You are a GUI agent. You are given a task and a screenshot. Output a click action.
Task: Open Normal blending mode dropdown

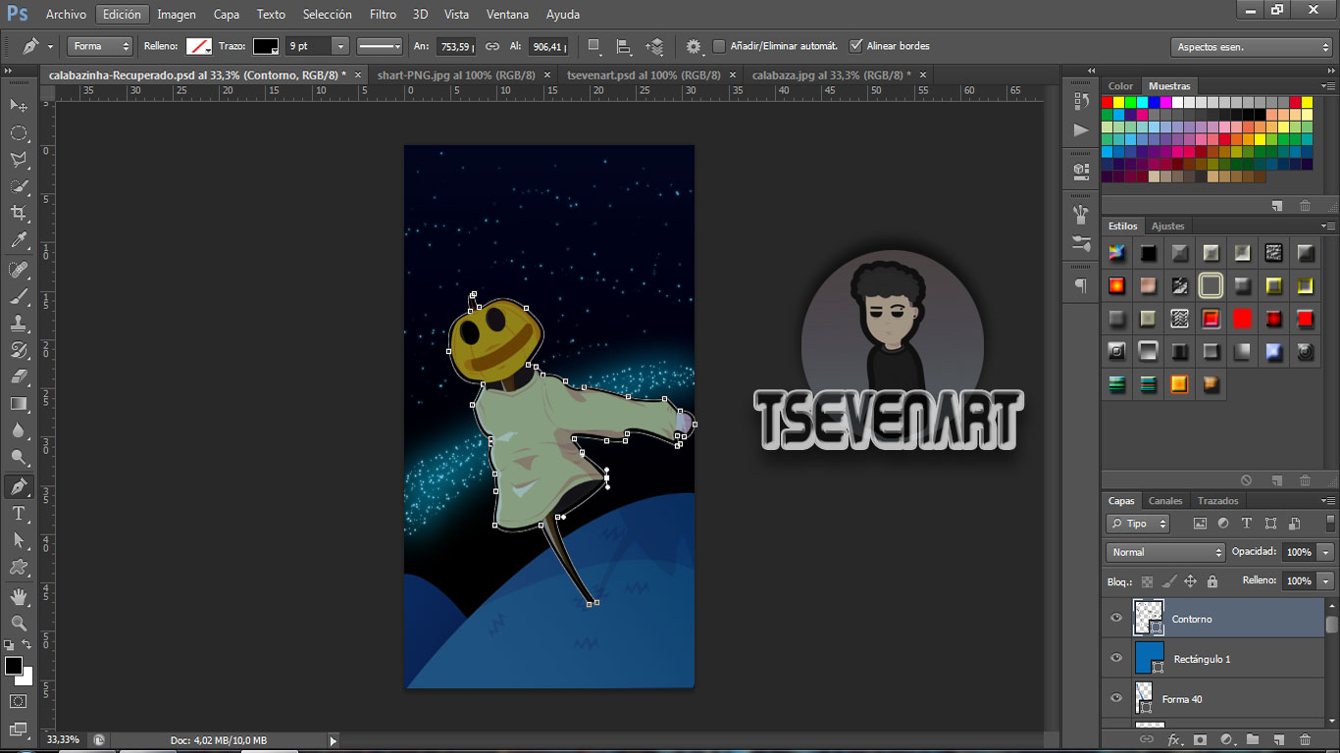(1165, 552)
